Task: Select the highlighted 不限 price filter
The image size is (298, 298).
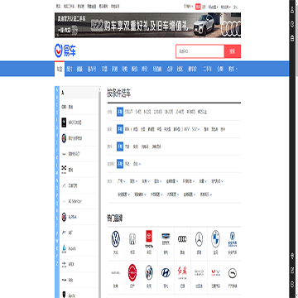Action: tap(120, 112)
